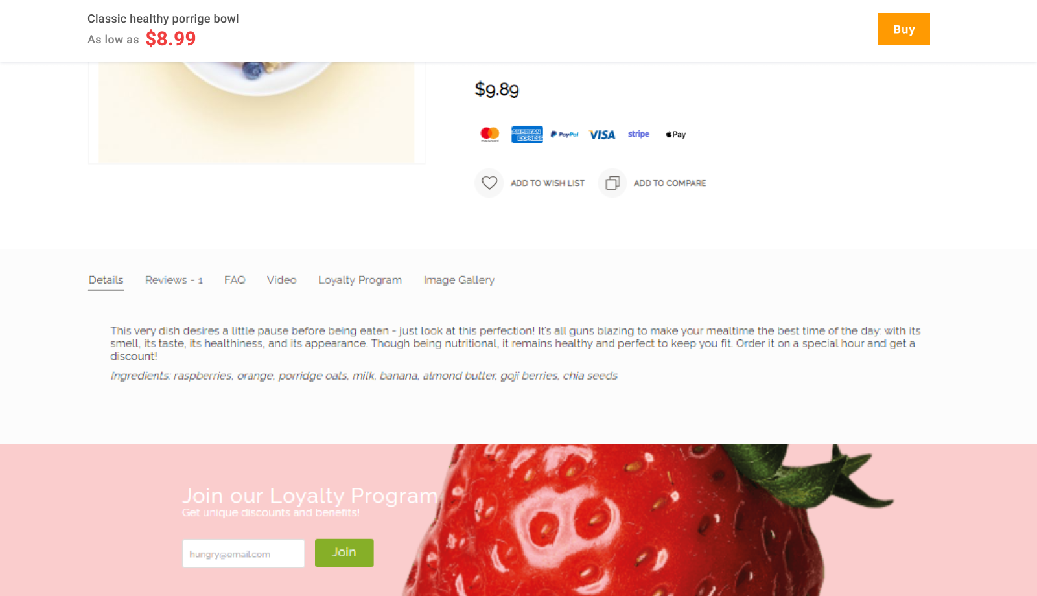Click the American Express logo

(x=527, y=134)
